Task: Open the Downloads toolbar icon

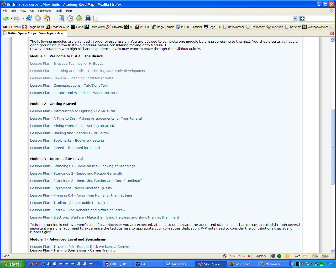Action: pyautogui.click(x=79, y=18)
